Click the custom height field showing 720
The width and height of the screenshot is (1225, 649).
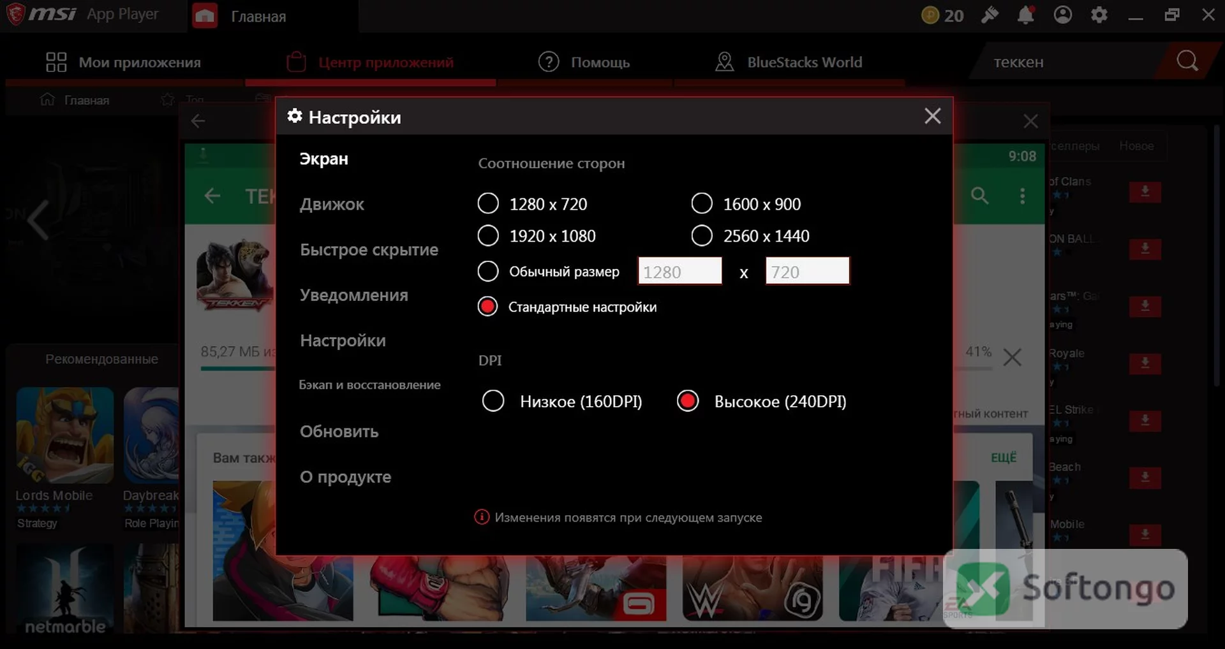[808, 271]
